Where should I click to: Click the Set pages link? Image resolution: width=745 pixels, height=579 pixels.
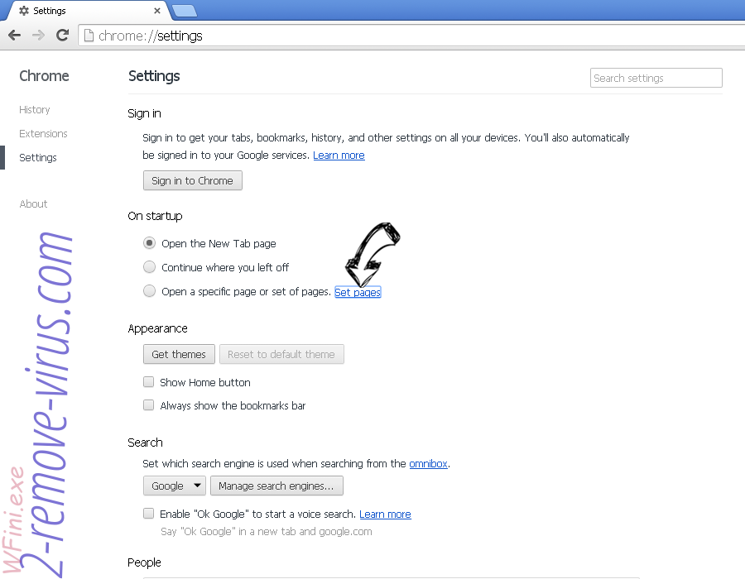(358, 292)
